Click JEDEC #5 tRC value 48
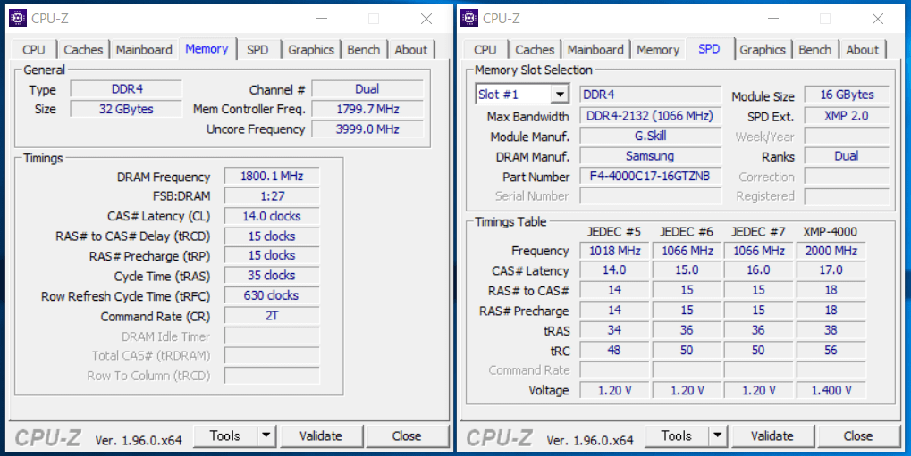Image resolution: width=911 pixels, height=456 pixels. [x=615, y=351]
